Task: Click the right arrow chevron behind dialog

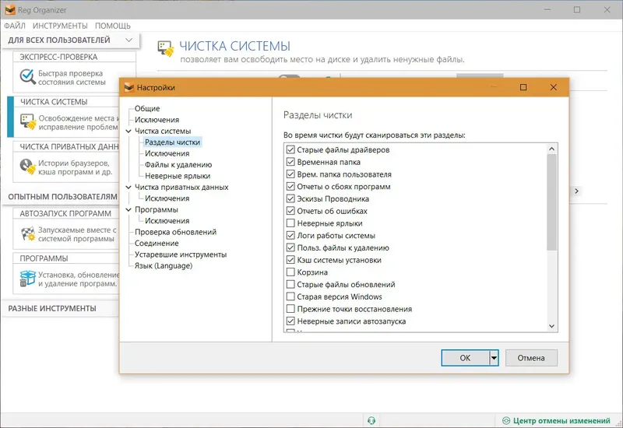Action: click(x=576, y=191)
